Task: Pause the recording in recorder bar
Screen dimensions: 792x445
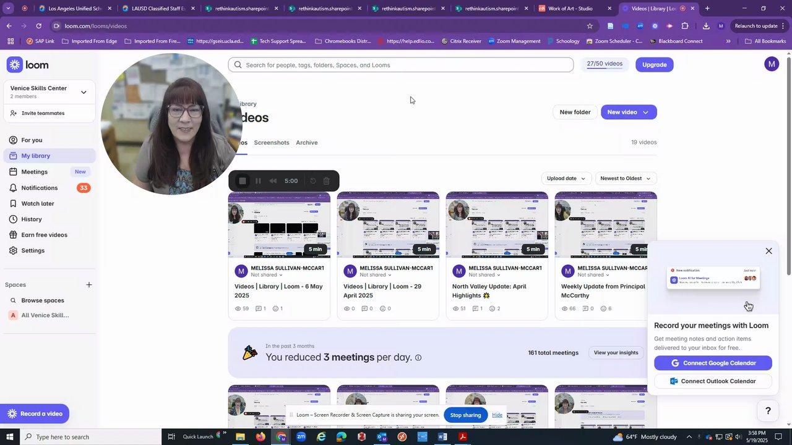Action: pyautogui.click(x=258, y=181)
